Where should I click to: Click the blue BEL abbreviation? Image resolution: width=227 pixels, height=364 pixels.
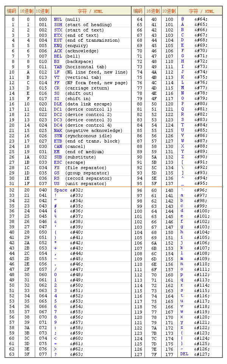58,56
